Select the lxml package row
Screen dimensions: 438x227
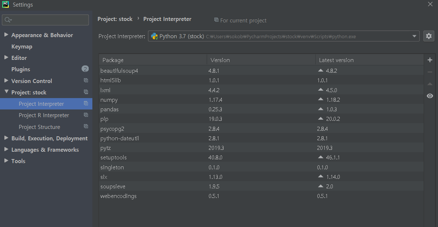pyautogui.click(x=261, y=90)
